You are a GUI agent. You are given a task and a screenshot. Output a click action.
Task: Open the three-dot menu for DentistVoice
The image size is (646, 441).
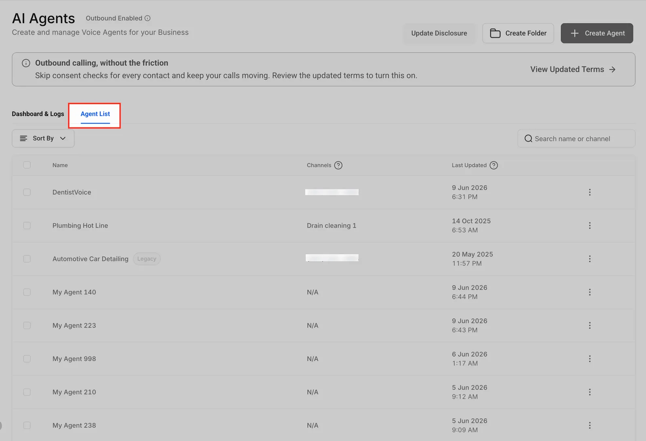coord(590,192)
